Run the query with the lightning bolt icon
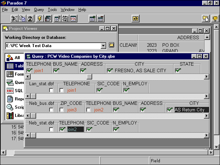This screenshot has width=220, height=165. coord(40,19)
